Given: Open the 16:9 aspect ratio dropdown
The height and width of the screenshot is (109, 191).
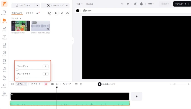Looking at the screenshot, I should point(80,4).
